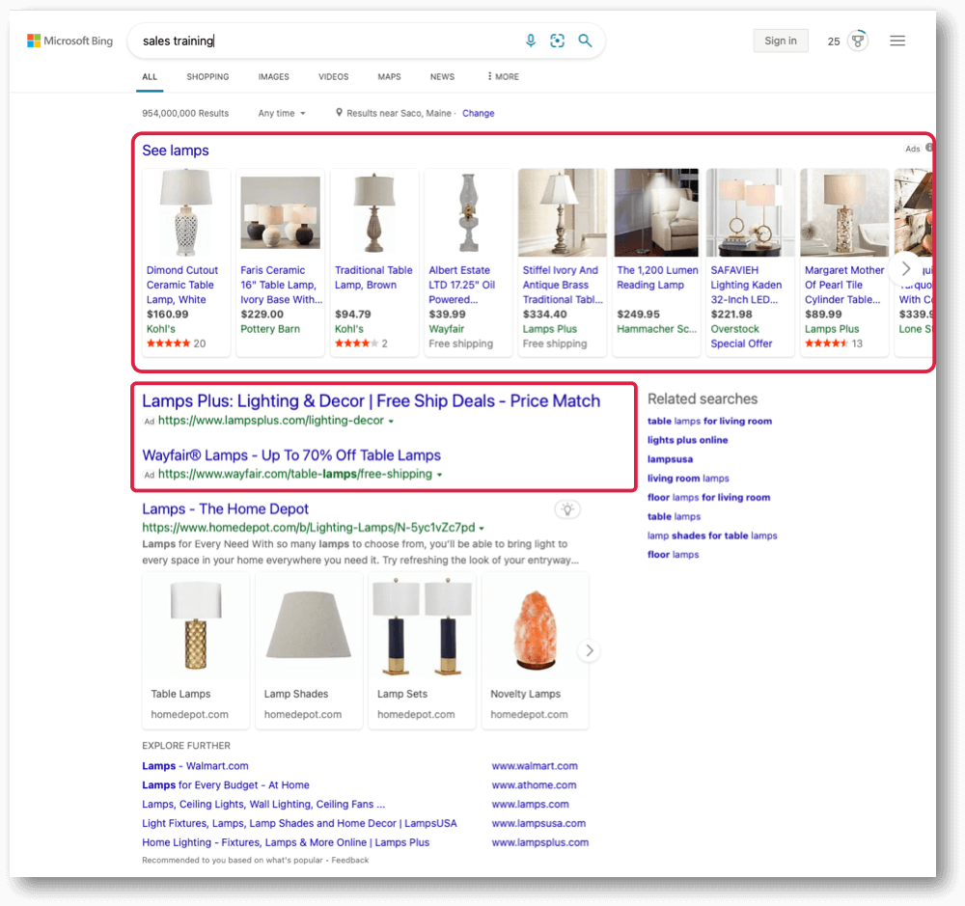Click the www.athome.com URL
Screen dimensions: 965x906
click(x=535, y=784)
